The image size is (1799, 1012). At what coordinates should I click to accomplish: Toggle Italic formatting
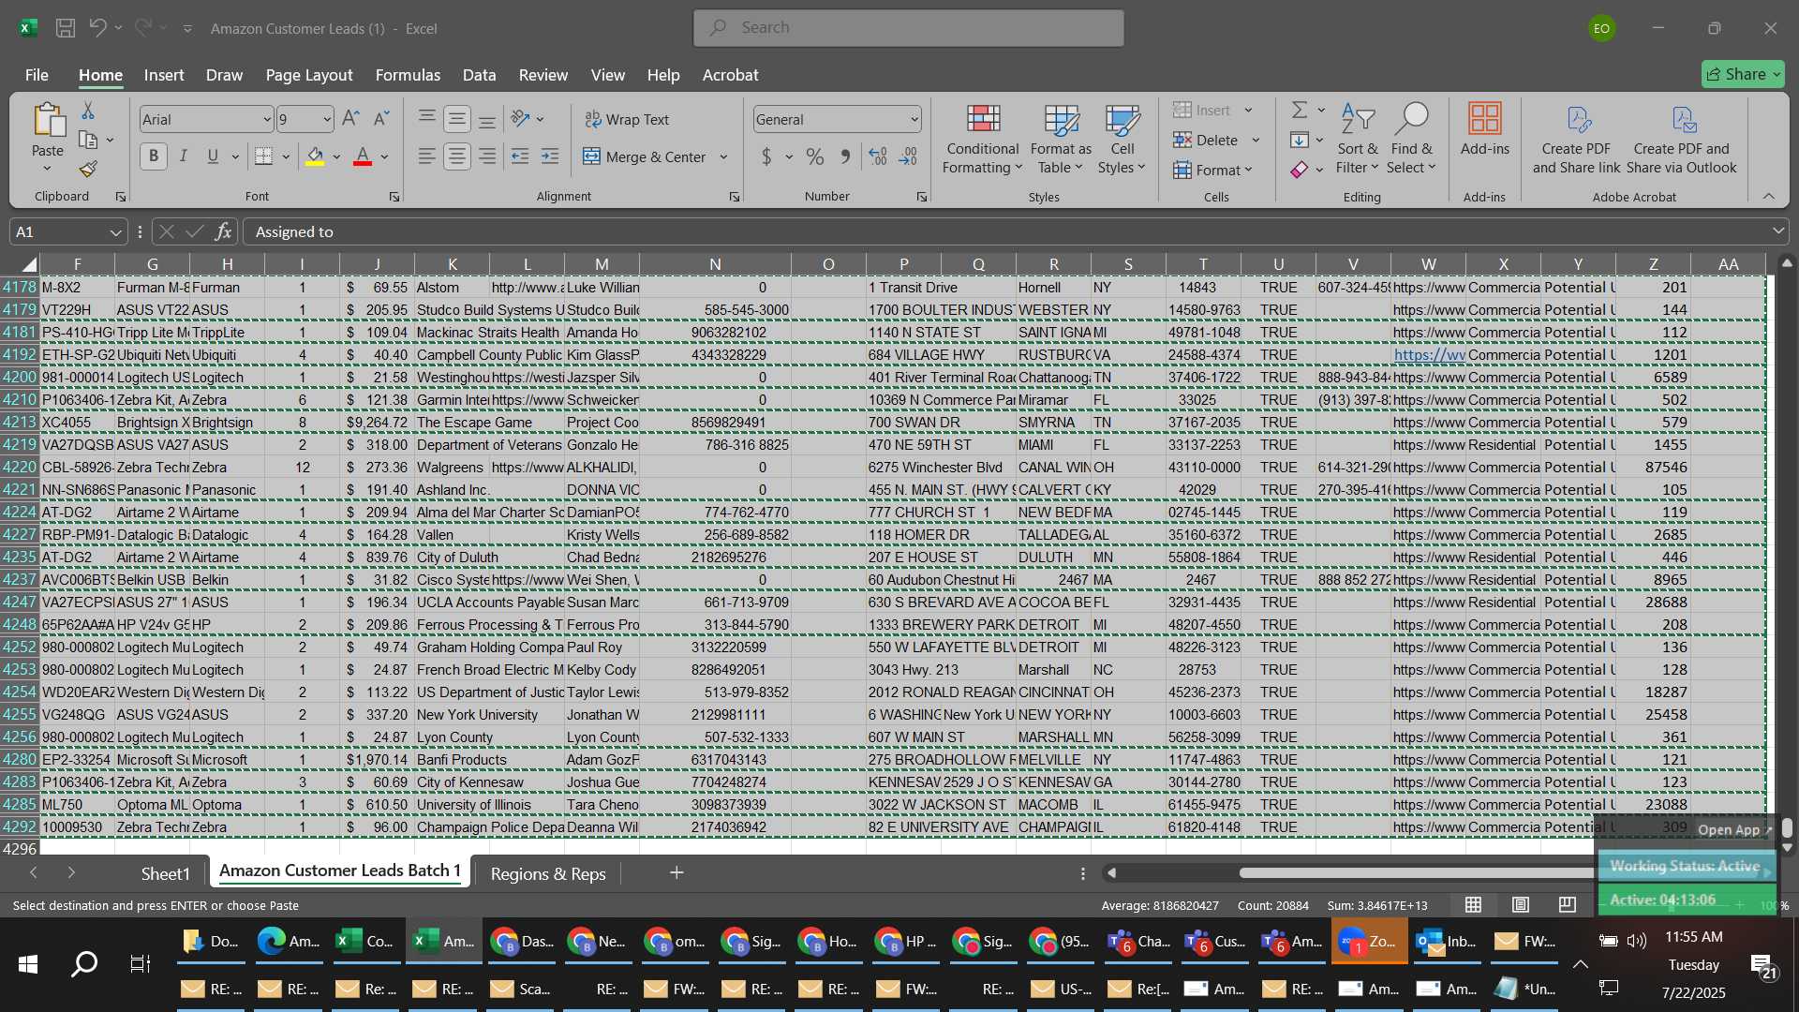click(x=184, y=156)
